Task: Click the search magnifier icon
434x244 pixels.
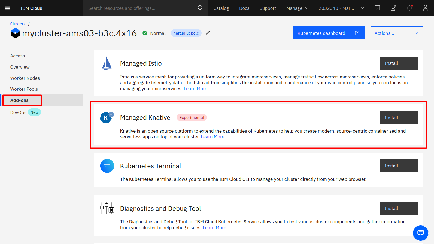Action: (x=200, y=8)
